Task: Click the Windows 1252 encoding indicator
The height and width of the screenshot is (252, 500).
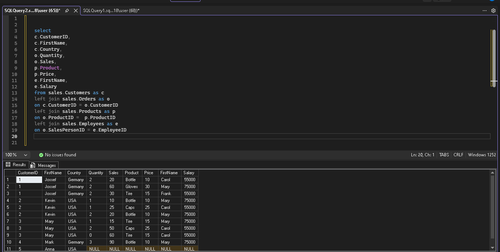Action: [x=482, y=155]
